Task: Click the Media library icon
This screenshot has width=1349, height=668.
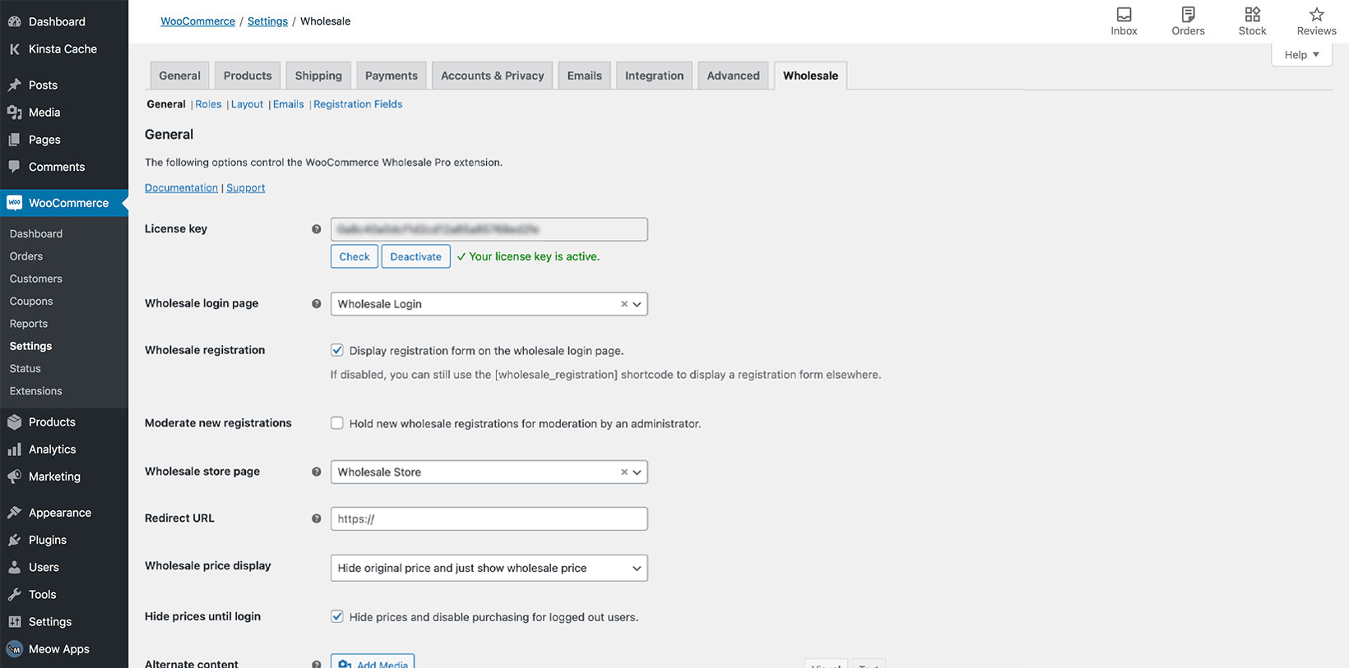Action: pyautogui.click(x=15, y=113)
